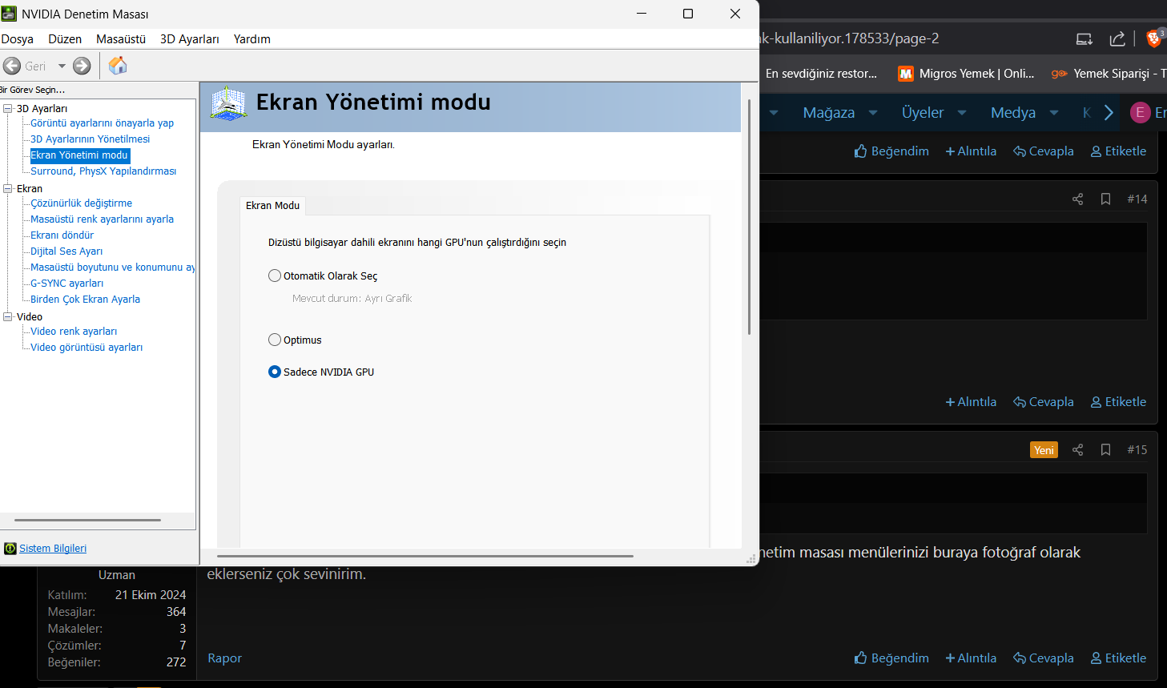
Task: Click the forum nav right chevron
Action: [x=1109, y=113]
